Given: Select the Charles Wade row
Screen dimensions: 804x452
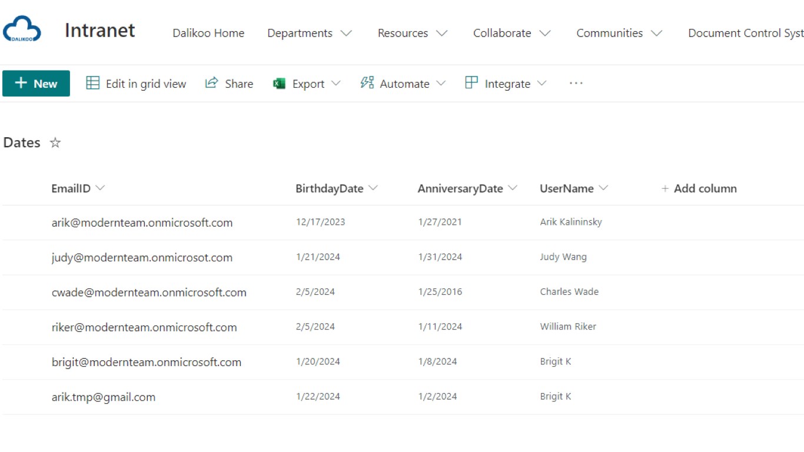Looking at the screenshot, I should 24,293.
